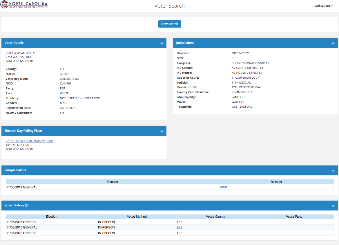The height and width of the screenshot is (245, 339).
Task: Click the Voter Details panel heading
Action: (x=14, y=43)
